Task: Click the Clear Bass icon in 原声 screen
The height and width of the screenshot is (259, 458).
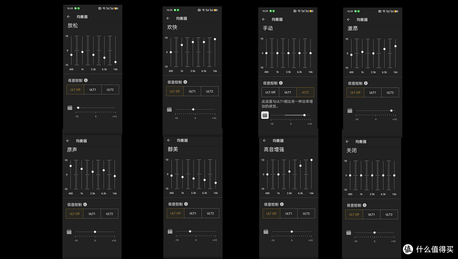Action: (69, 232)
